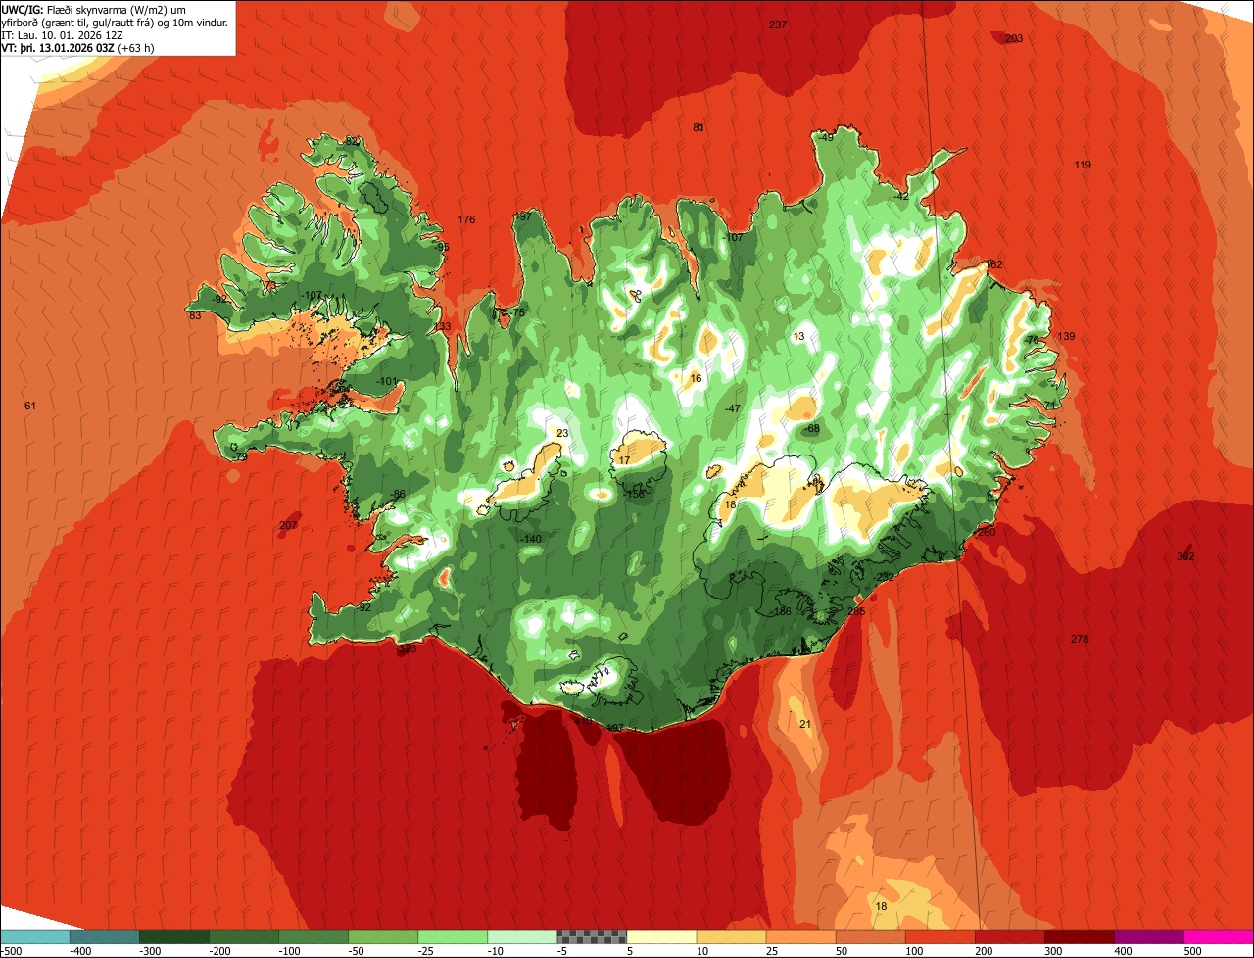Click the '260' value near the southeast coast
The width and height of the screenshot is (1254, 958).
click(987, 532)
